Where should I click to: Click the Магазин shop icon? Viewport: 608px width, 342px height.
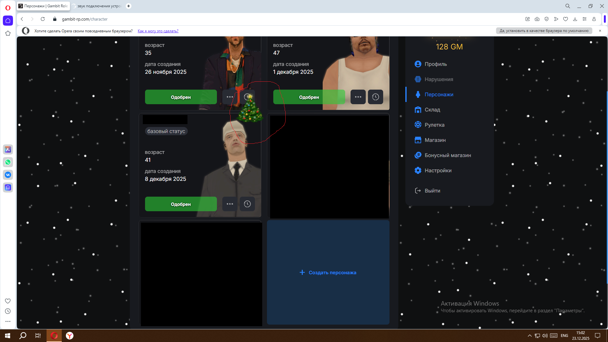click(418, 140)
